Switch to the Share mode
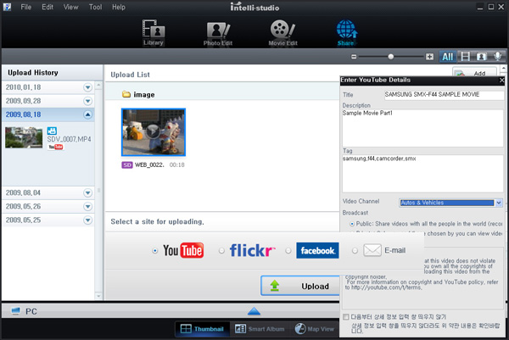 pyautogui.click(x=346, y=33)
